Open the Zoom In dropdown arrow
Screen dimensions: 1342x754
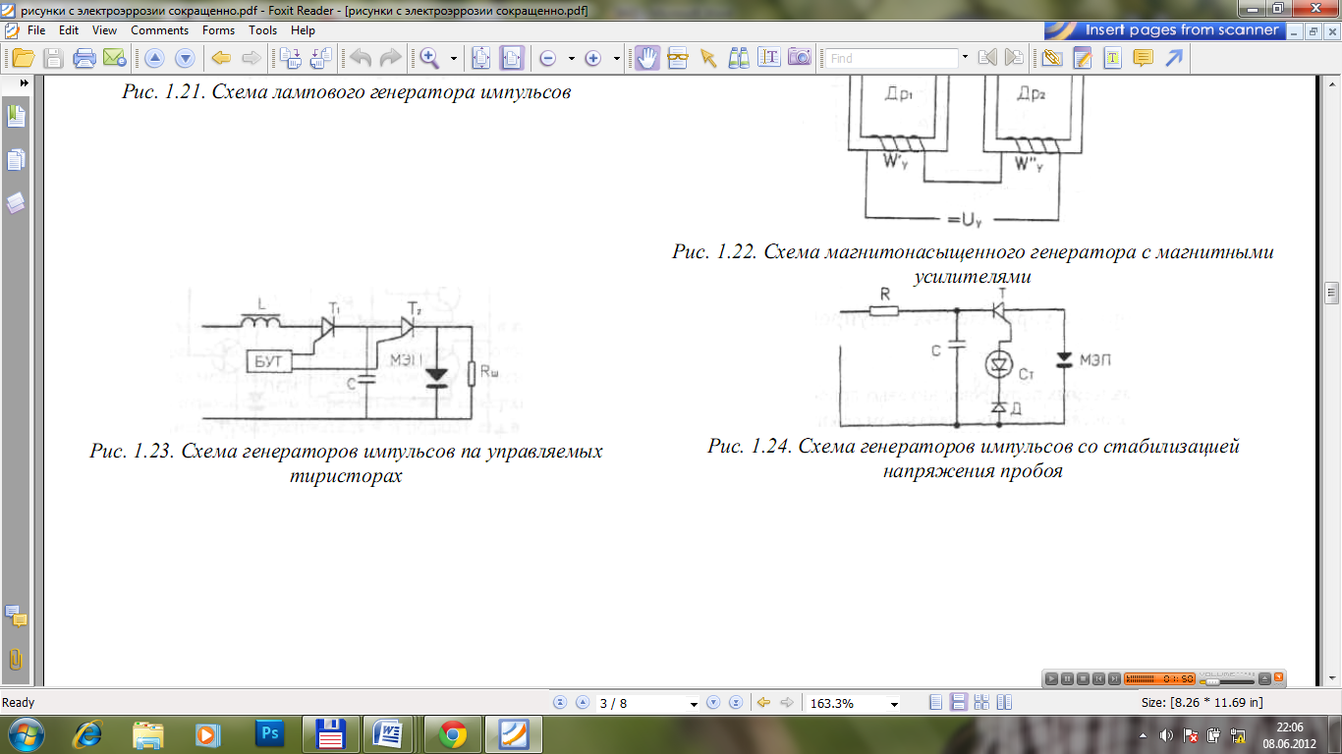pyautogui.click(x=616, y=59)
